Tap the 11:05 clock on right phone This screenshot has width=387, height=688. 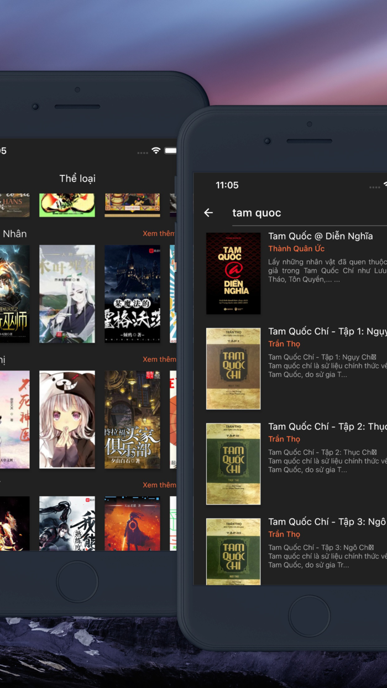click(227, 185)
